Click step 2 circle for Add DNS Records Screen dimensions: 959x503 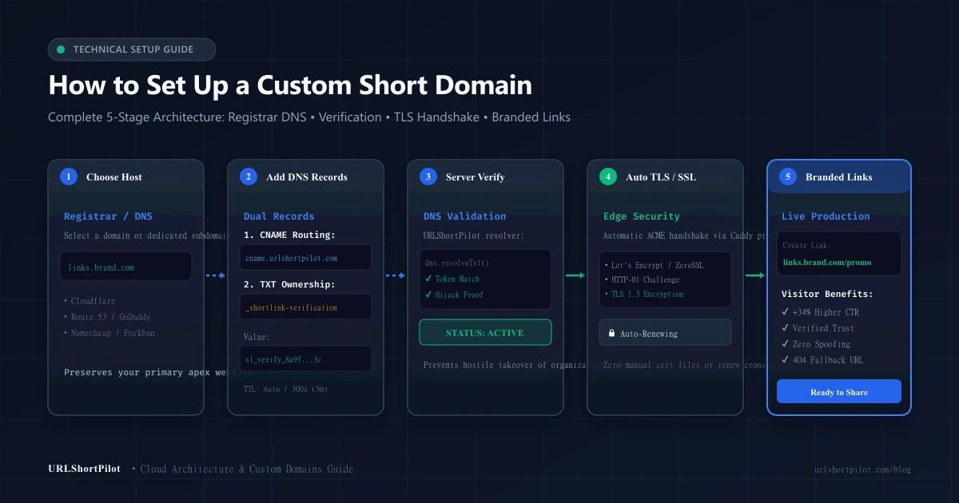point(249,176)
